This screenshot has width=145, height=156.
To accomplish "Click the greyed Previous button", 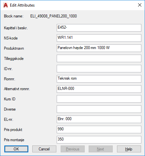I will click(x=72, y=149).
